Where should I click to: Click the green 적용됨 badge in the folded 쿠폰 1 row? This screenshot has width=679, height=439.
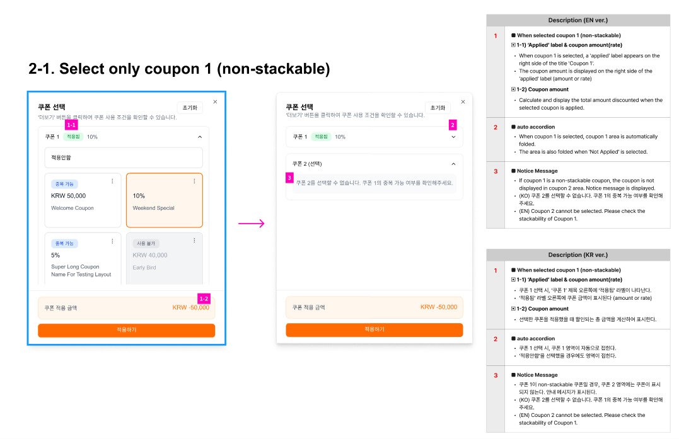click(x=322, y=137)
